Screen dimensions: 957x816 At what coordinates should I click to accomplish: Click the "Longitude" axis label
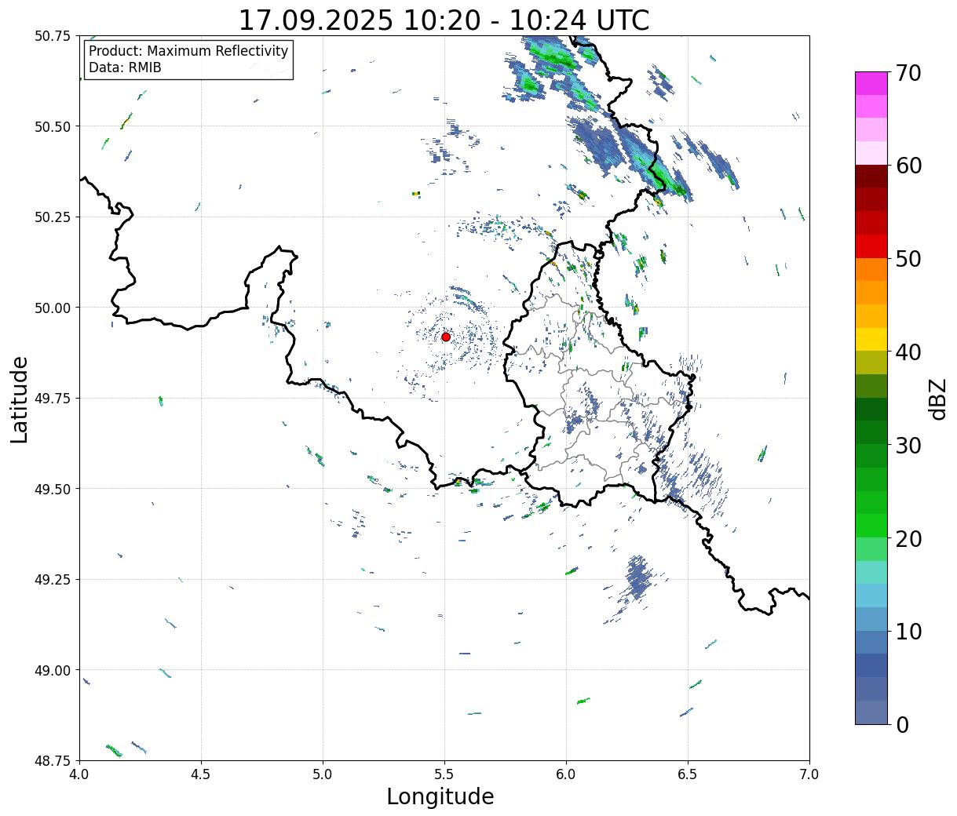click(440, 796)
